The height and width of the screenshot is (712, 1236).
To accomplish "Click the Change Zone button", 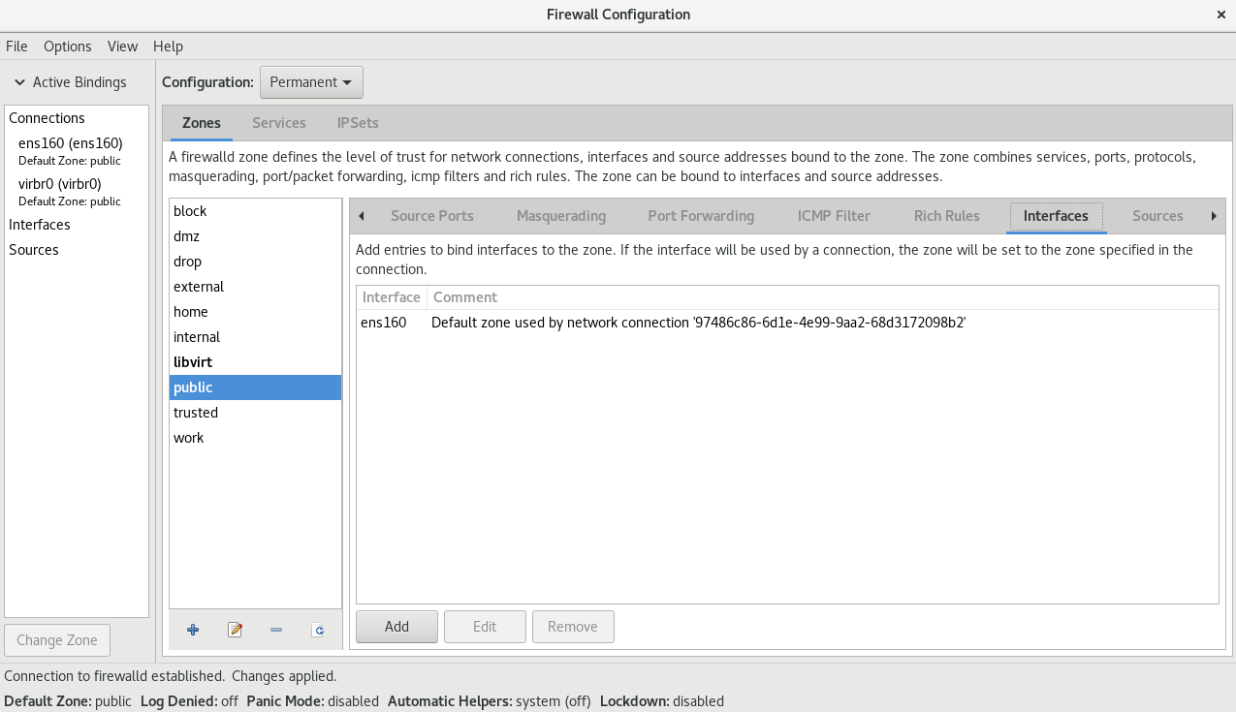I will [57, 640].
